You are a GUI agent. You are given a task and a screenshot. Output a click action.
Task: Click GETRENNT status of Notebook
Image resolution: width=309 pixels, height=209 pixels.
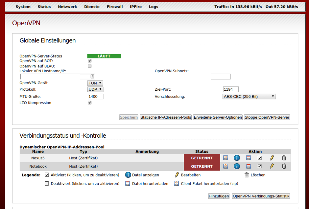(202, 166)
